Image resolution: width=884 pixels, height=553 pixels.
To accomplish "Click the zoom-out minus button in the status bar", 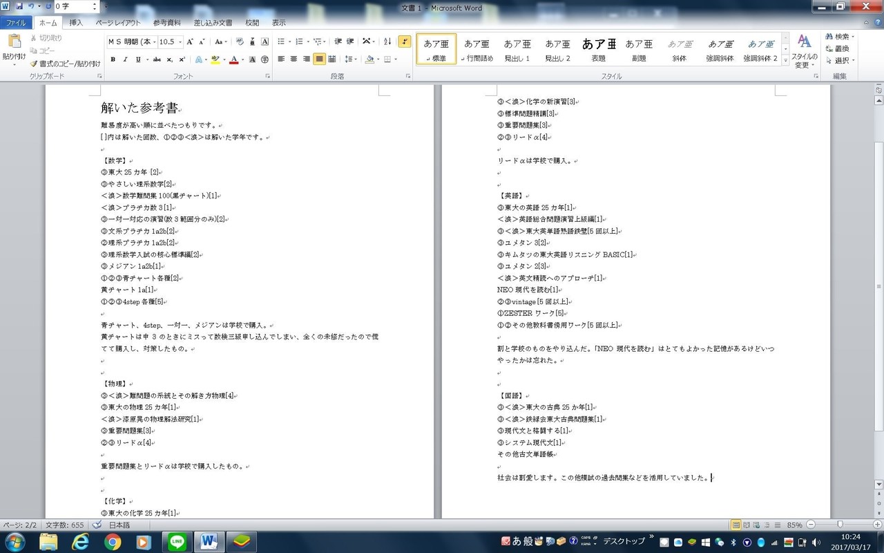I will (811, 525).
